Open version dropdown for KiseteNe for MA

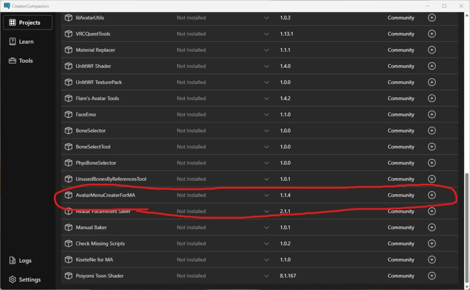coord(266,260)
